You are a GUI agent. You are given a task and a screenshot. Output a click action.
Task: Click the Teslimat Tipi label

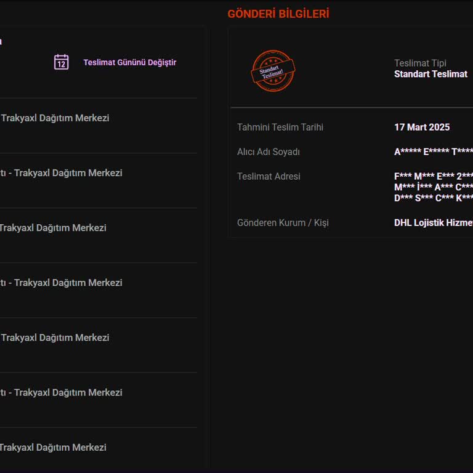[x=420, y=63]
